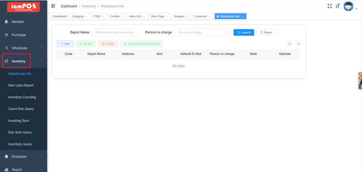Click the iamPOS logo
This screenshot has height=172, width=362.
pos(23,7)
